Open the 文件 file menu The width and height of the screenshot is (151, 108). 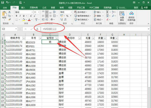[x=5, y=8]
